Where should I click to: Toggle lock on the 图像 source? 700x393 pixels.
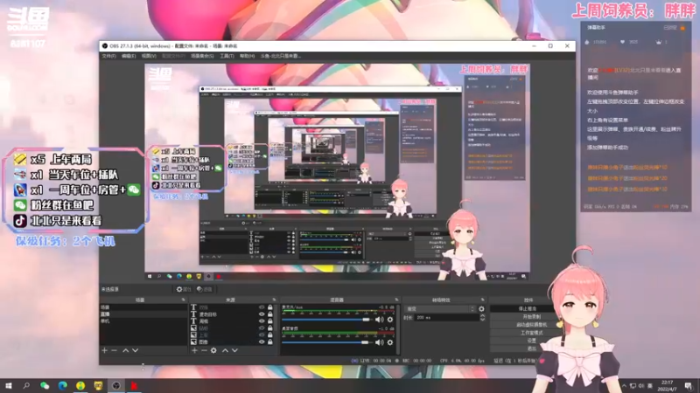[x=270, y=341]
